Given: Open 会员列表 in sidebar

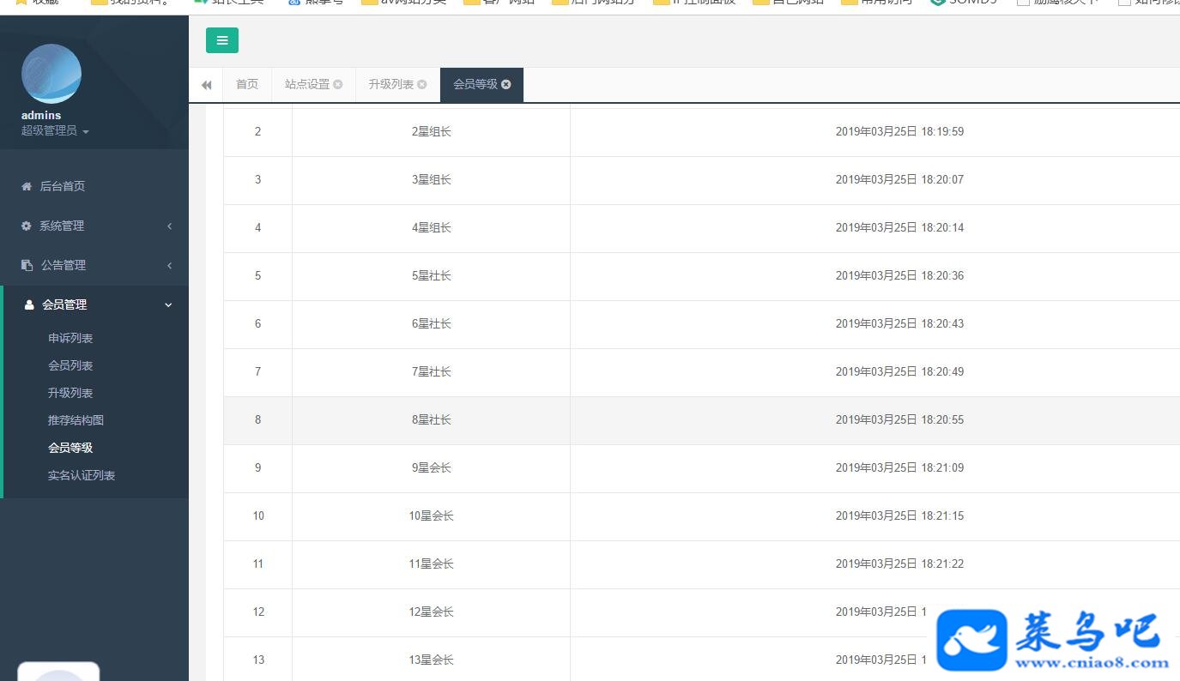Looking at the screenshot, I should [70, 365].
